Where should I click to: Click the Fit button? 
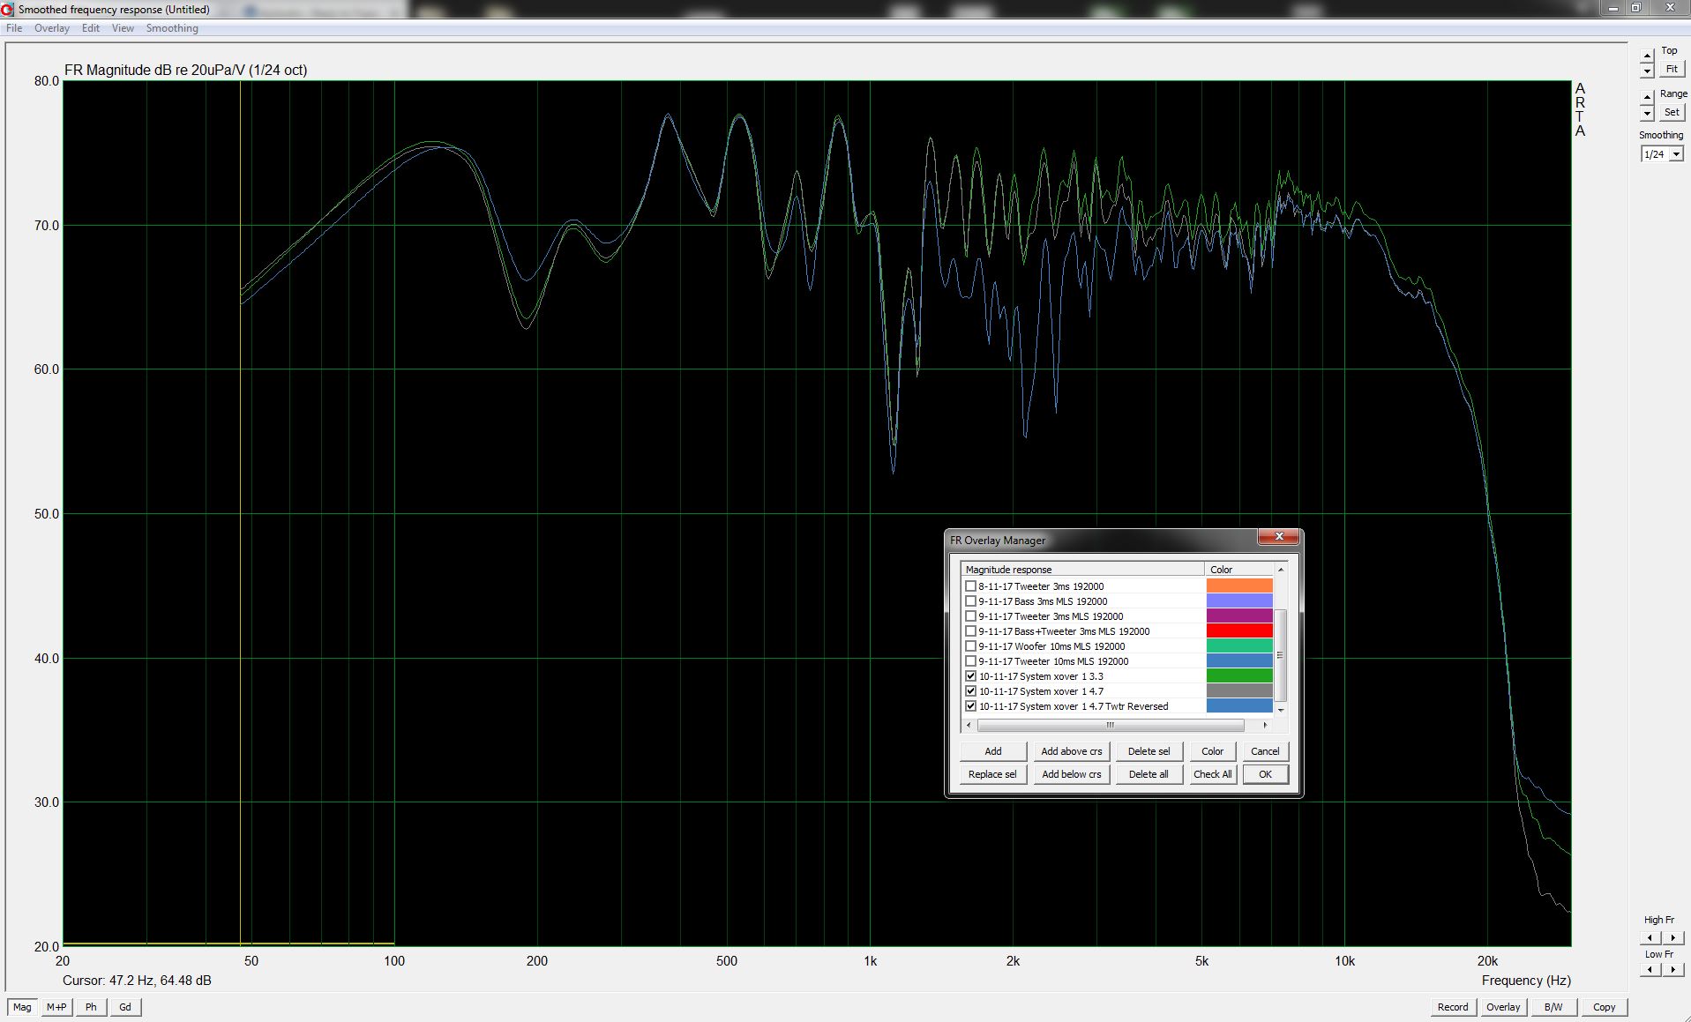[1672, 69]
